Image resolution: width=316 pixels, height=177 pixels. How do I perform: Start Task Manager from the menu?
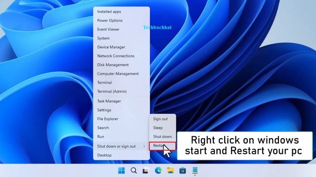point(121,101)
